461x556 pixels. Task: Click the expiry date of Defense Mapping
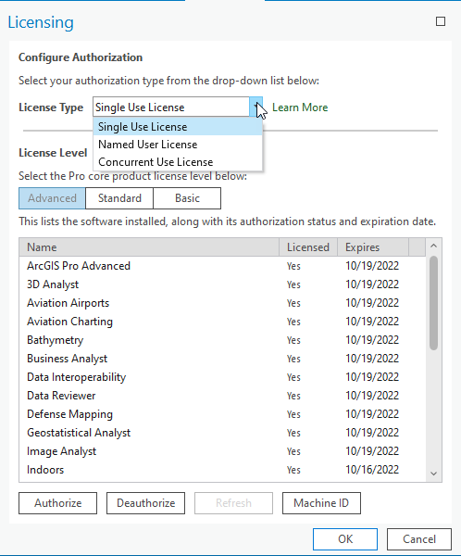372,414
